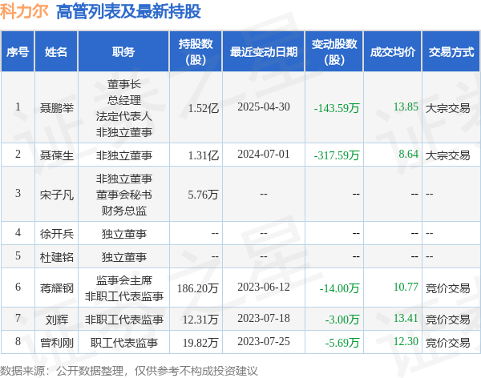
Task: Click 独立董事 in 杜建铭's row
Action: click(x=124, y=257)
